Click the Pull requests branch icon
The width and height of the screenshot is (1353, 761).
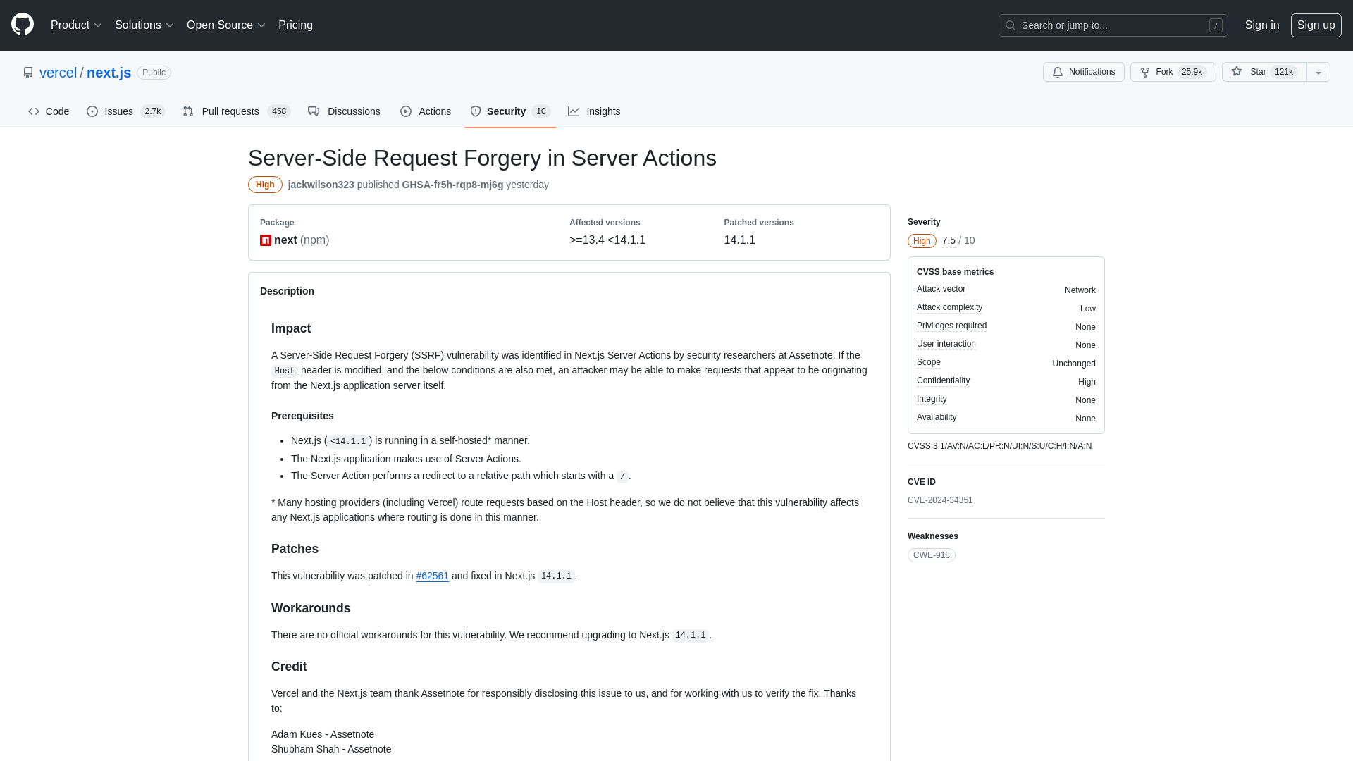coord(188,111)
